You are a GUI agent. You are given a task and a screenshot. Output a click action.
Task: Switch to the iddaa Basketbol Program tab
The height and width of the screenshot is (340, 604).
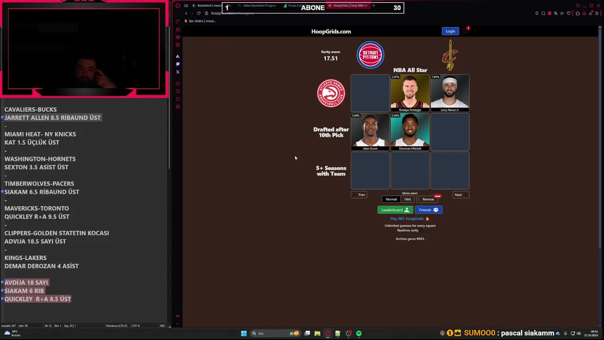pos(257,6)
